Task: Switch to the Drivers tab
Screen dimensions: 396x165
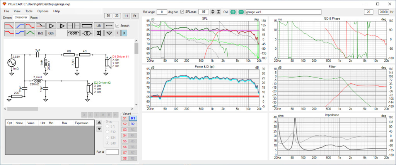Action: 7,18
